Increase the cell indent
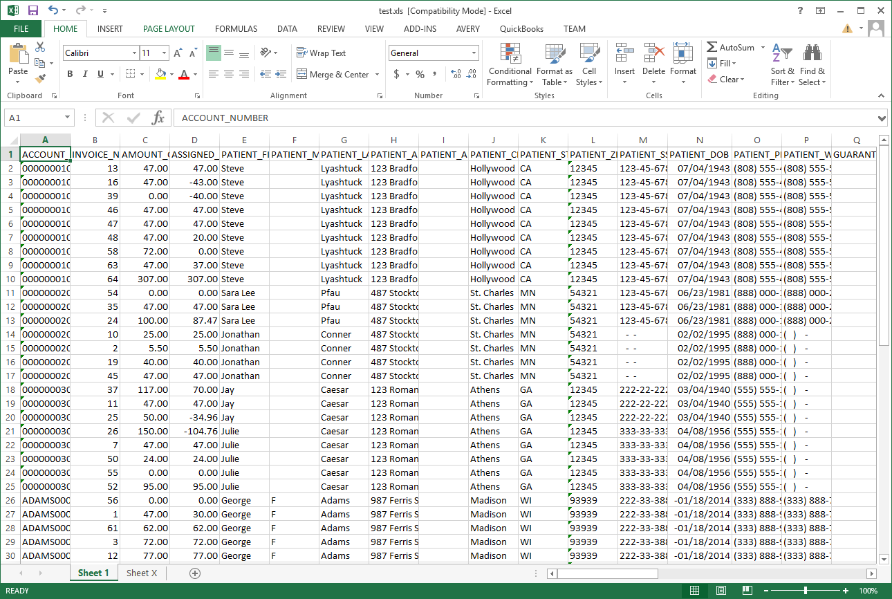This screenshot has height=599, width=892. click(280, 74)
